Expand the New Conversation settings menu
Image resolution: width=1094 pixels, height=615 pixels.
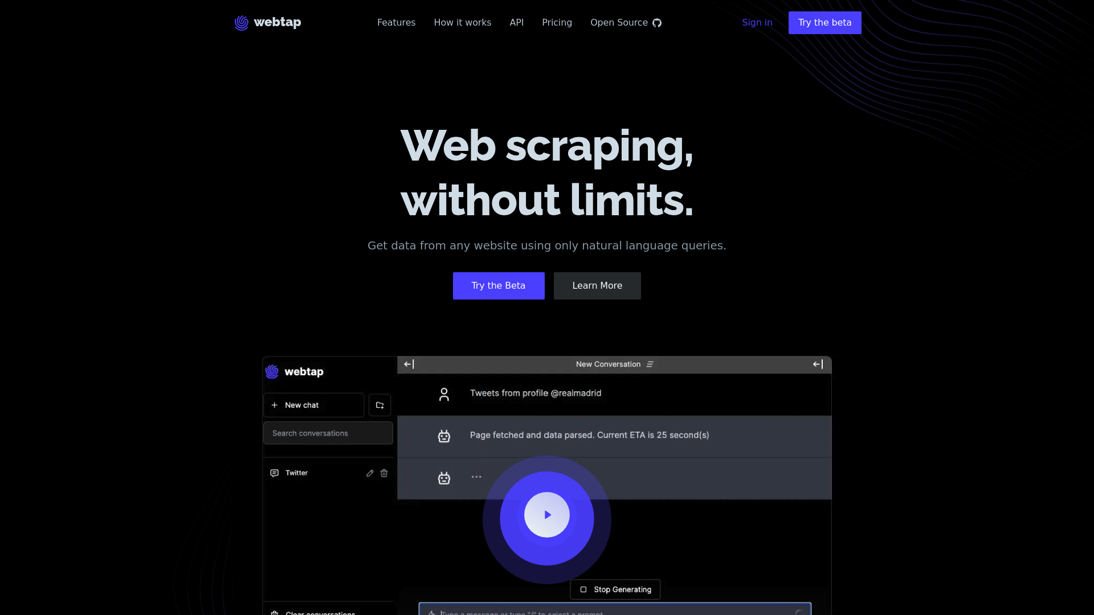tap(650, 364)
